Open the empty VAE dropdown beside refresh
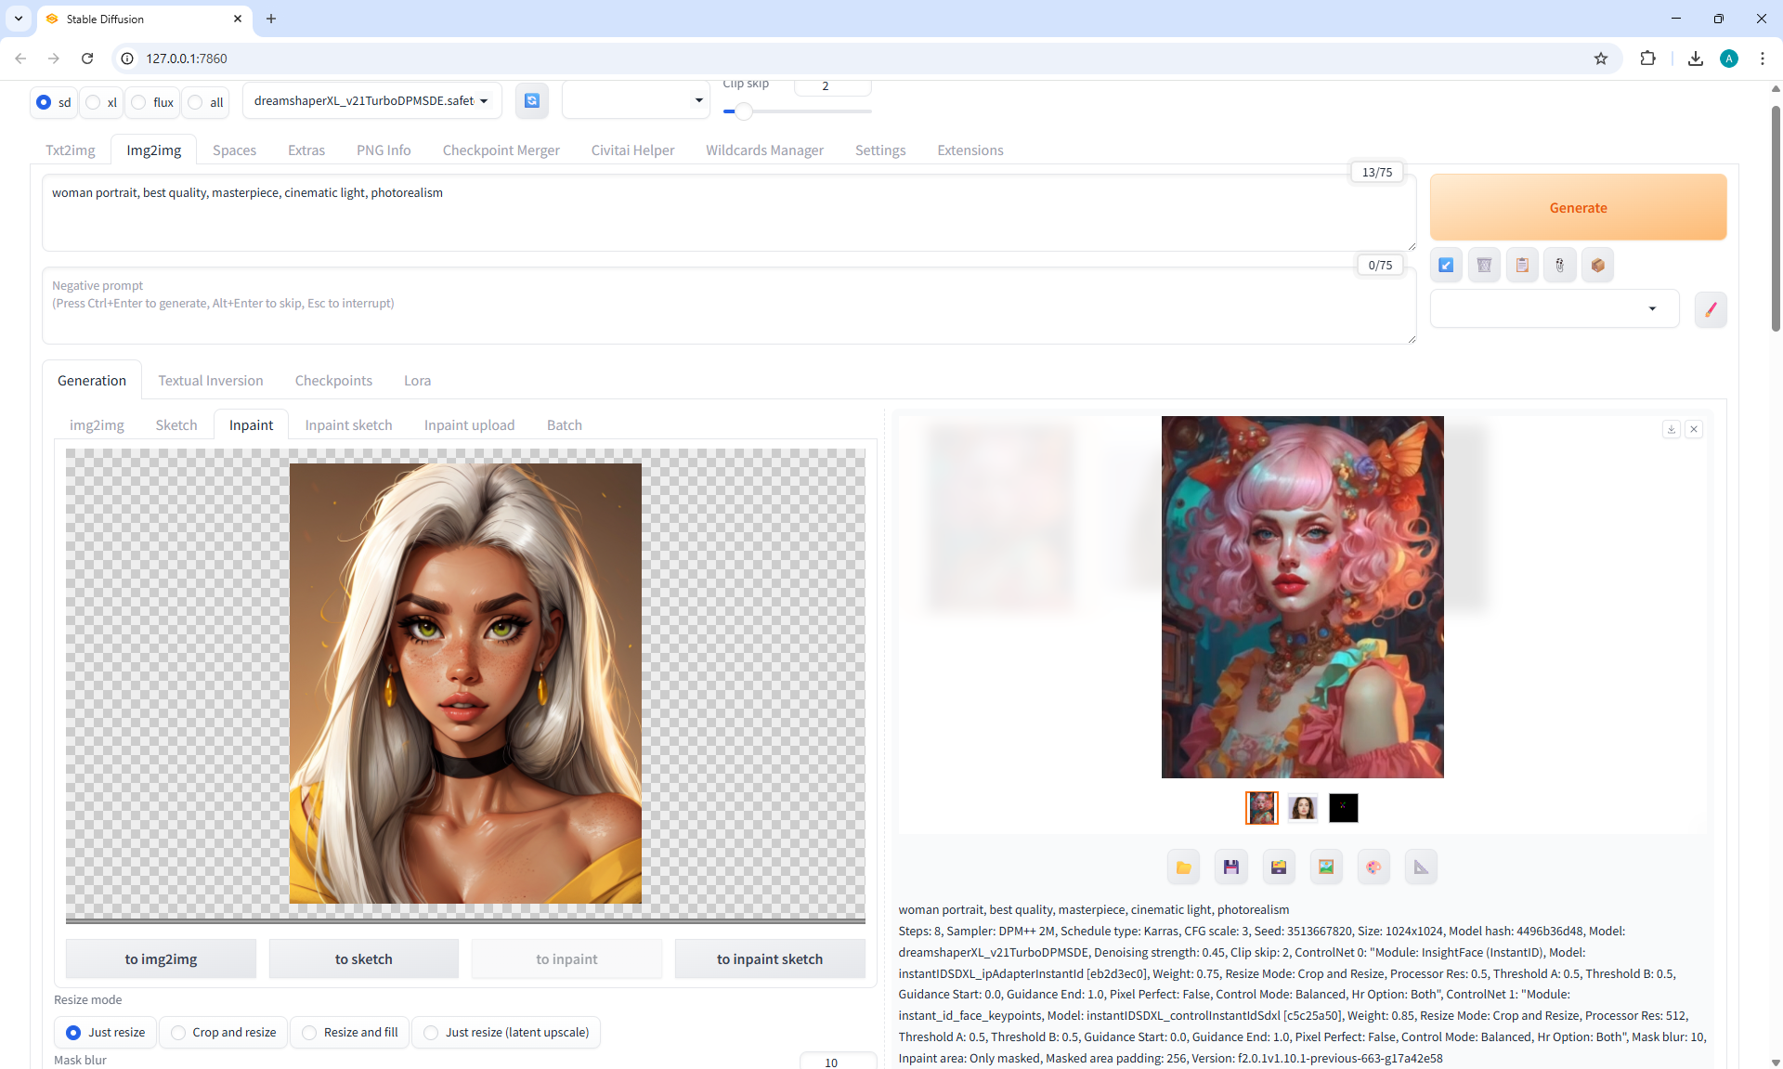The width and height of the screenshot is (1783, 1069). point(635,100)
